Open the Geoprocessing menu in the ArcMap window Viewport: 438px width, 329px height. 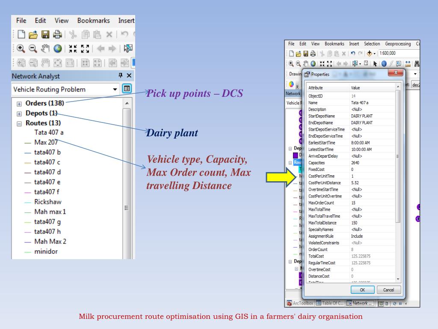(x=398, y=44)
